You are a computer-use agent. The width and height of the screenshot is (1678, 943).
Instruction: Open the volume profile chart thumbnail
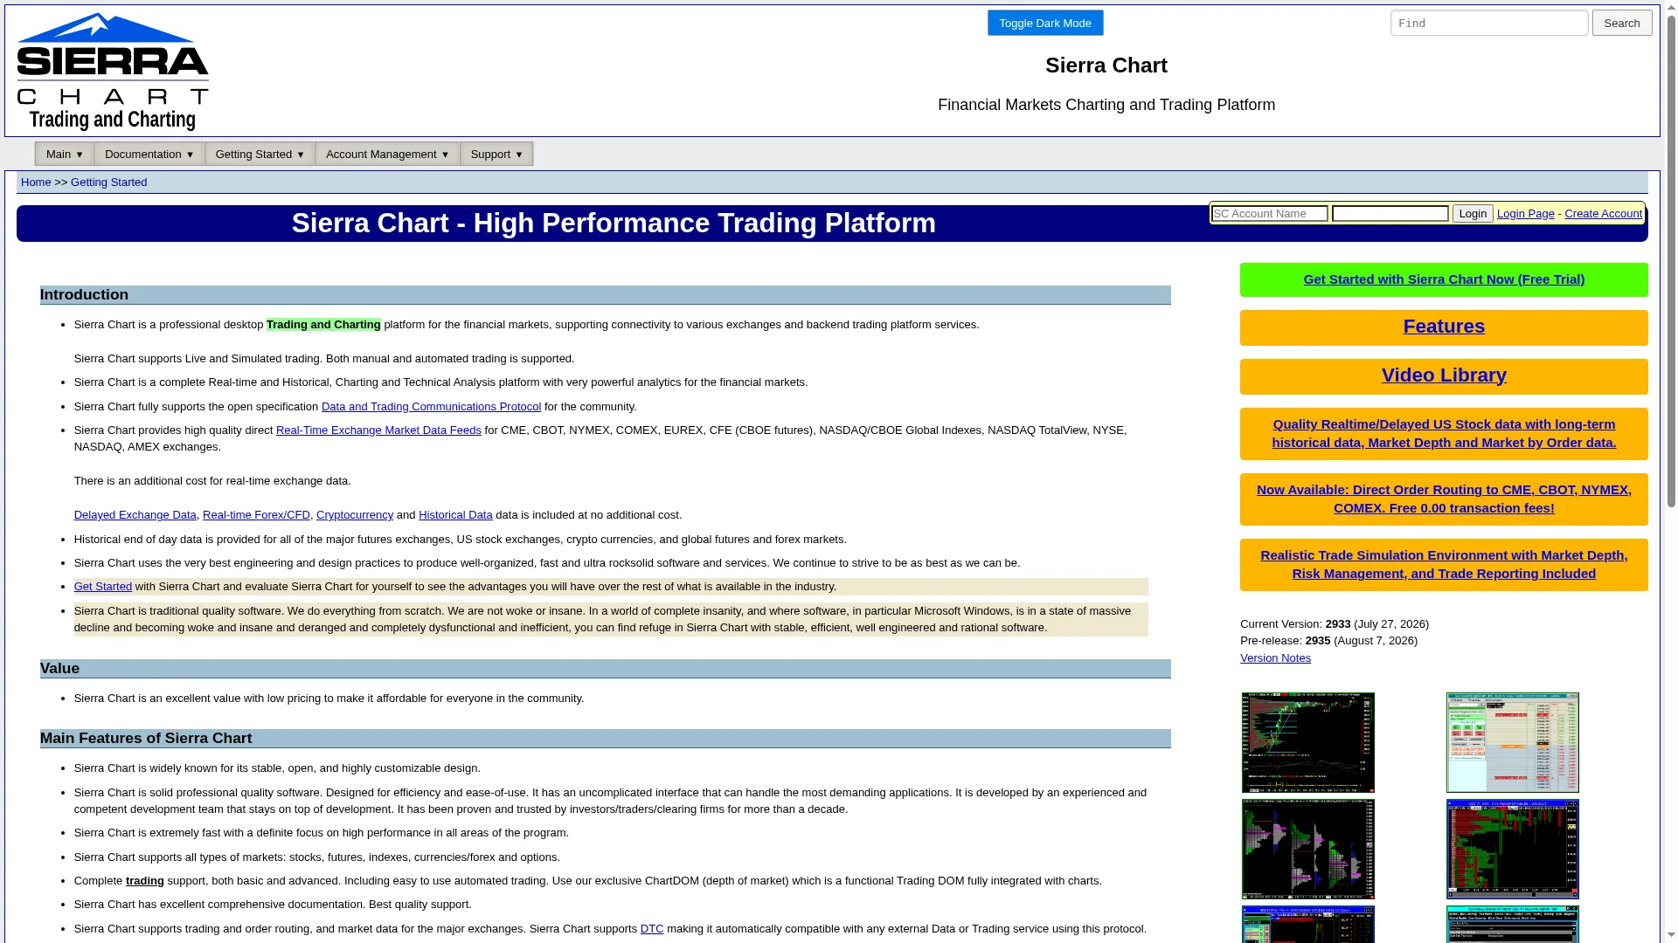coord(1308,849)
